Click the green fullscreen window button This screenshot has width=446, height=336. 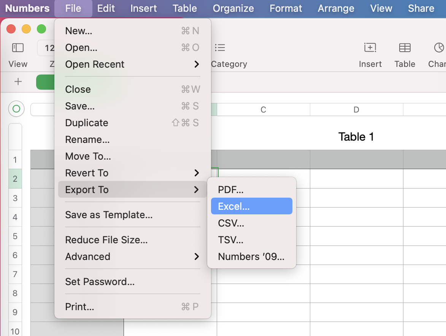(41, 29)
